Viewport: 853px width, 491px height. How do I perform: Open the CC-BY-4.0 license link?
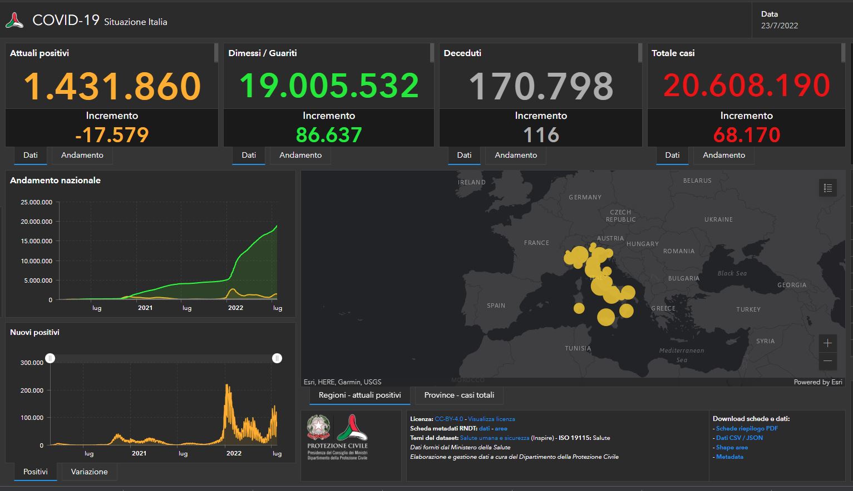click(448, 419)
